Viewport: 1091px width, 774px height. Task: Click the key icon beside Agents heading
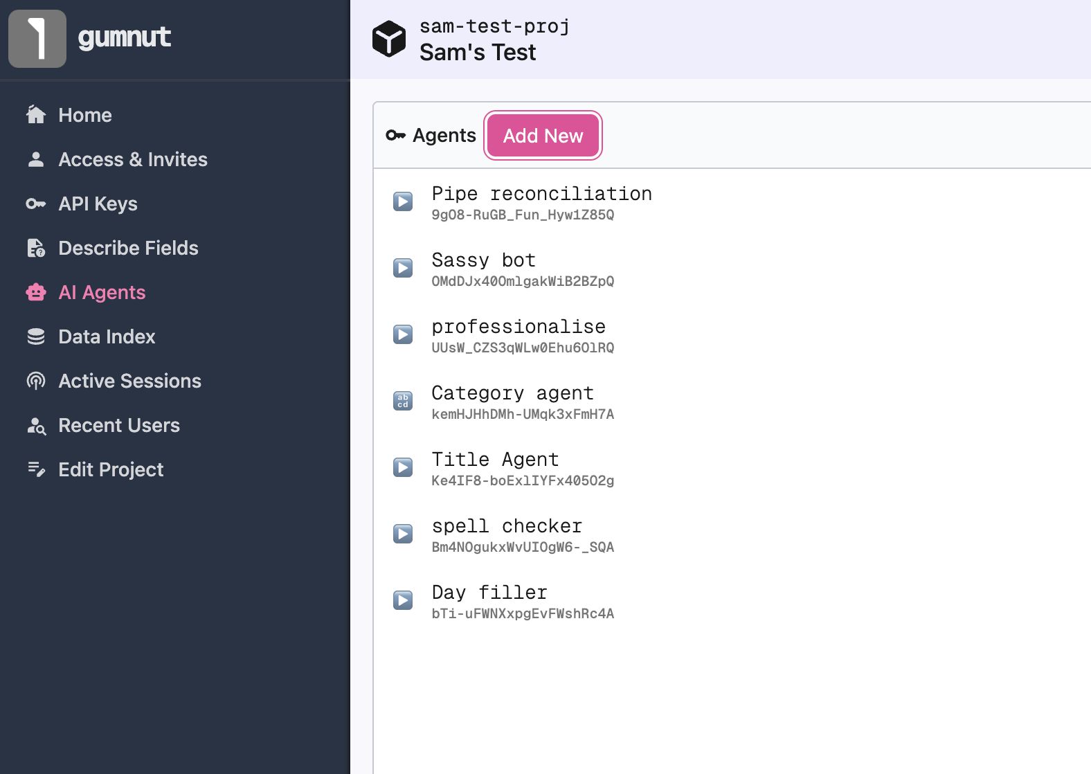click(x=395, y=135)
